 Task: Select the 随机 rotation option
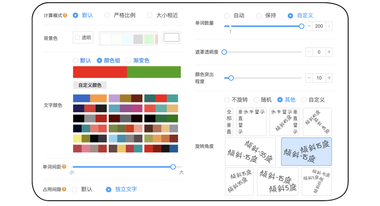(x=256, y=100)
